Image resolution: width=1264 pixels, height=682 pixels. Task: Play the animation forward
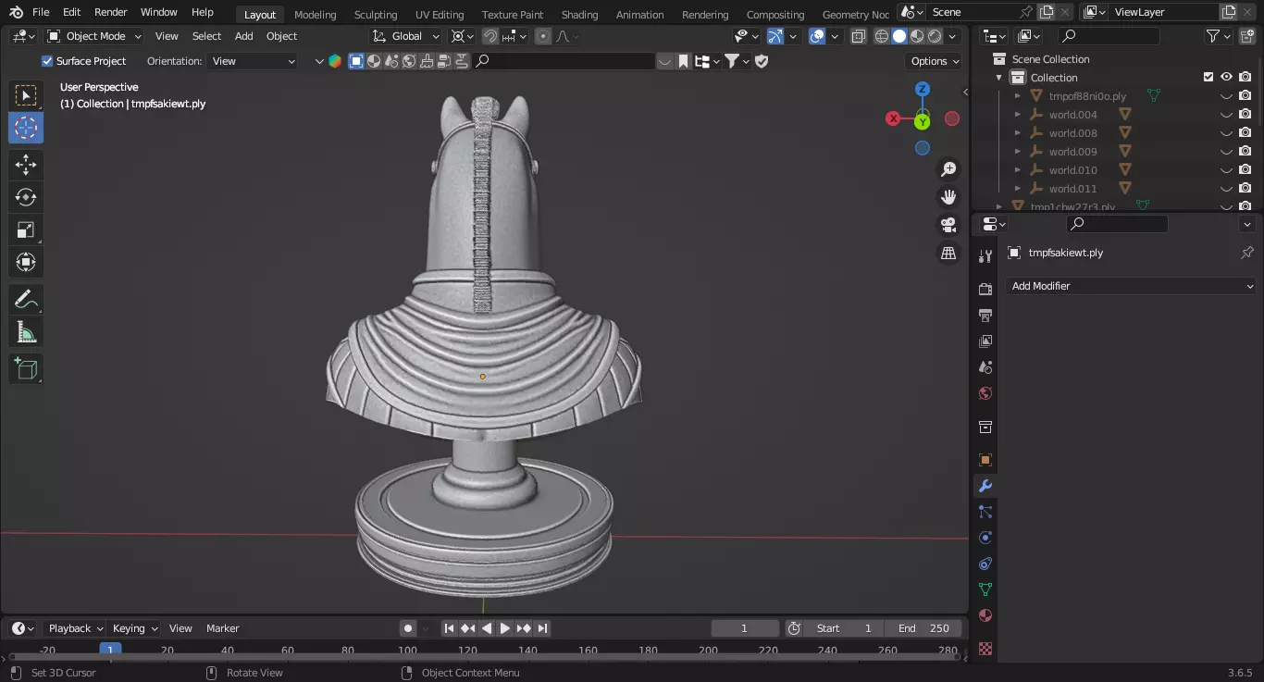tap(504, 628)
